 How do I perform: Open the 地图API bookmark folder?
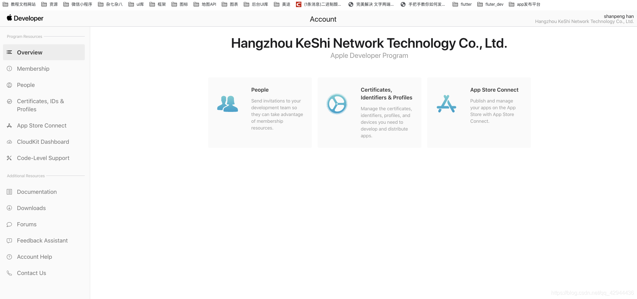205,4
